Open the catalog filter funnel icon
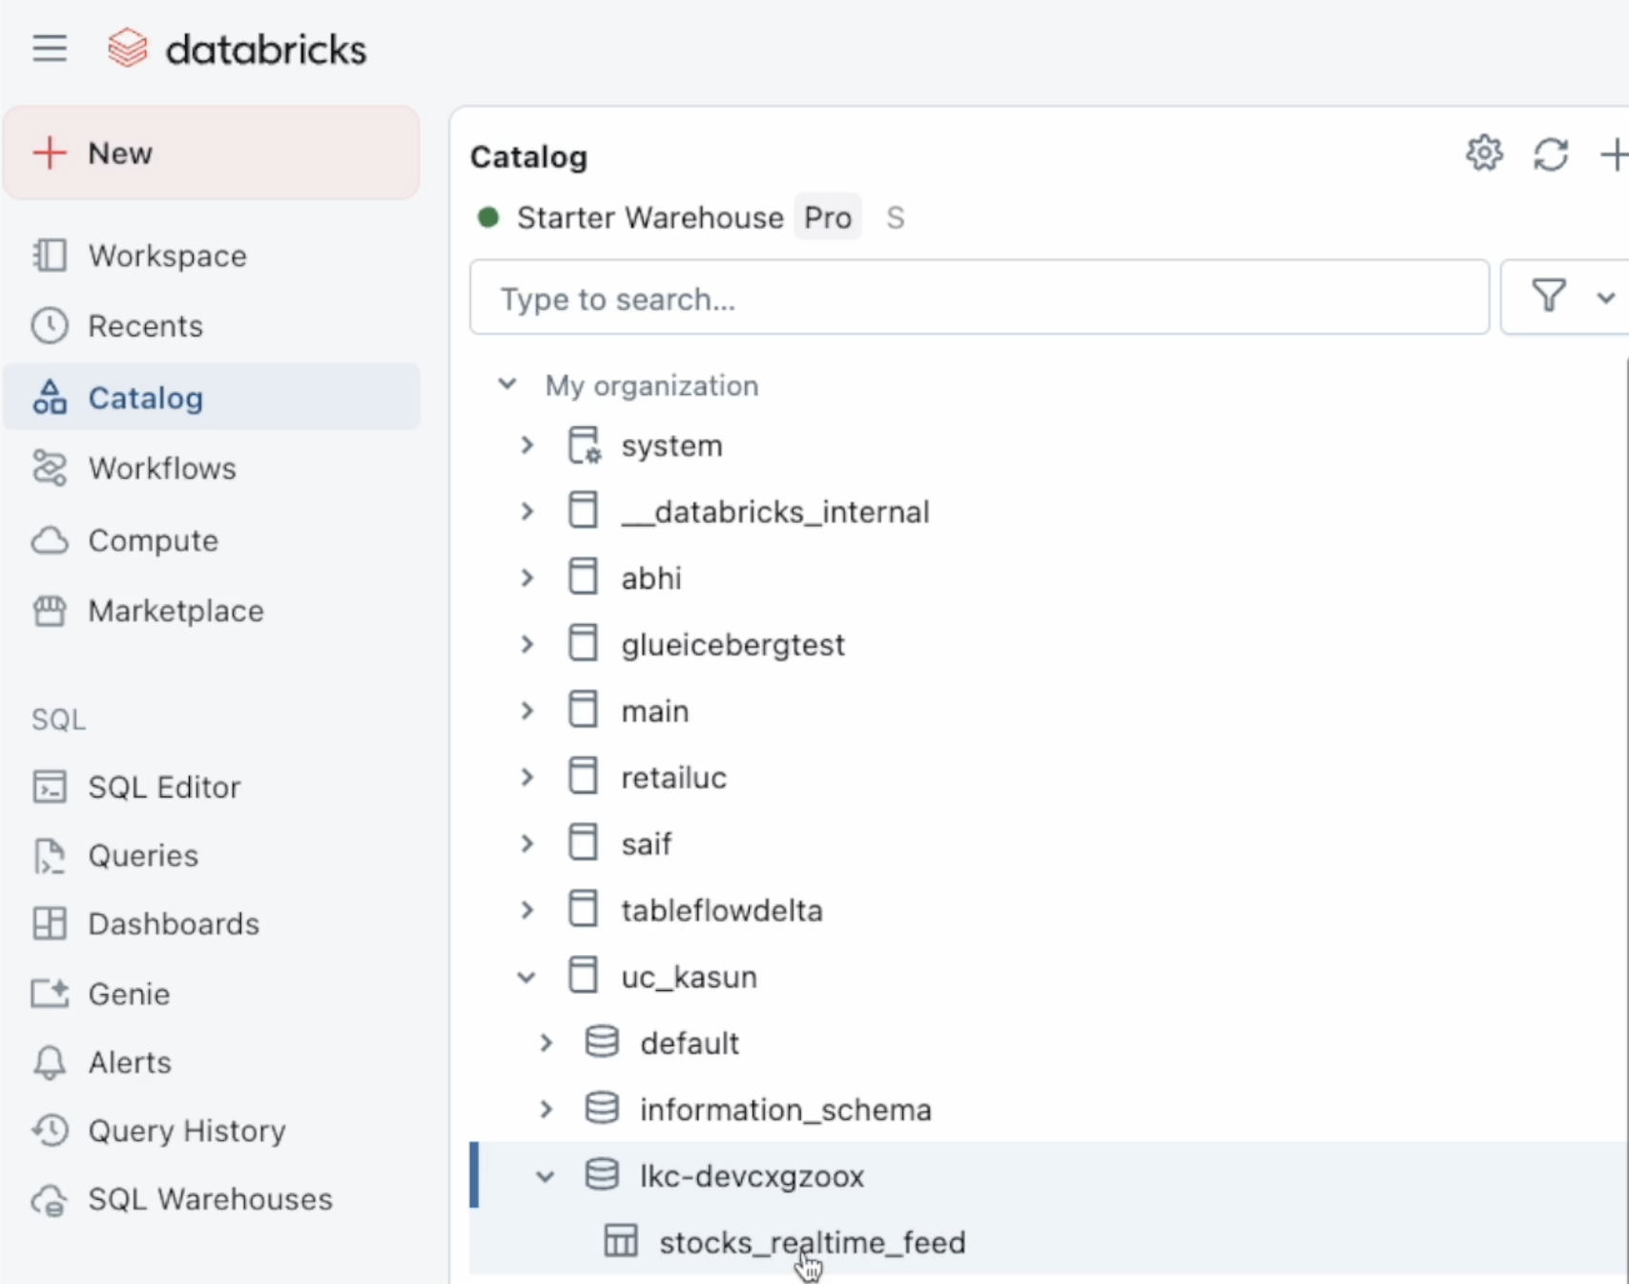This screenshot has height=1284, width=1629. click(x=1549, y=296)
